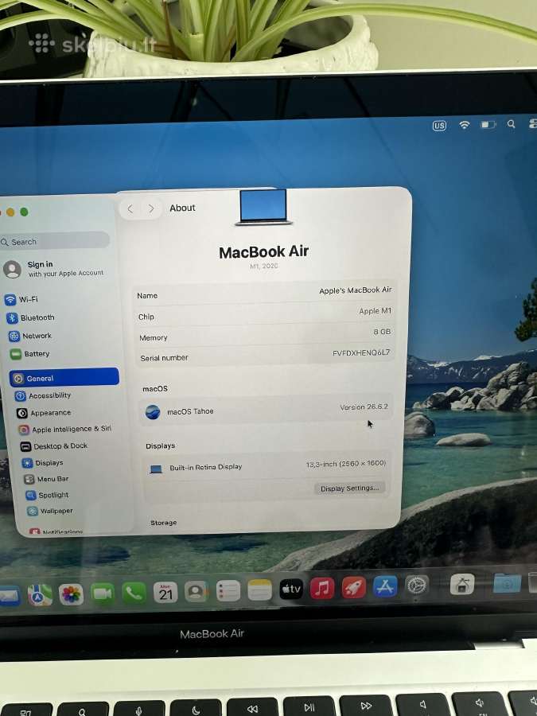
Task: Open the Downloads folder in the Dock
Action: 507,583
